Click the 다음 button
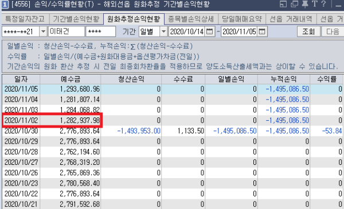Image resolution: width=344 pixels, height=209 pixels. pyautogui.click(x=333, y=31)
